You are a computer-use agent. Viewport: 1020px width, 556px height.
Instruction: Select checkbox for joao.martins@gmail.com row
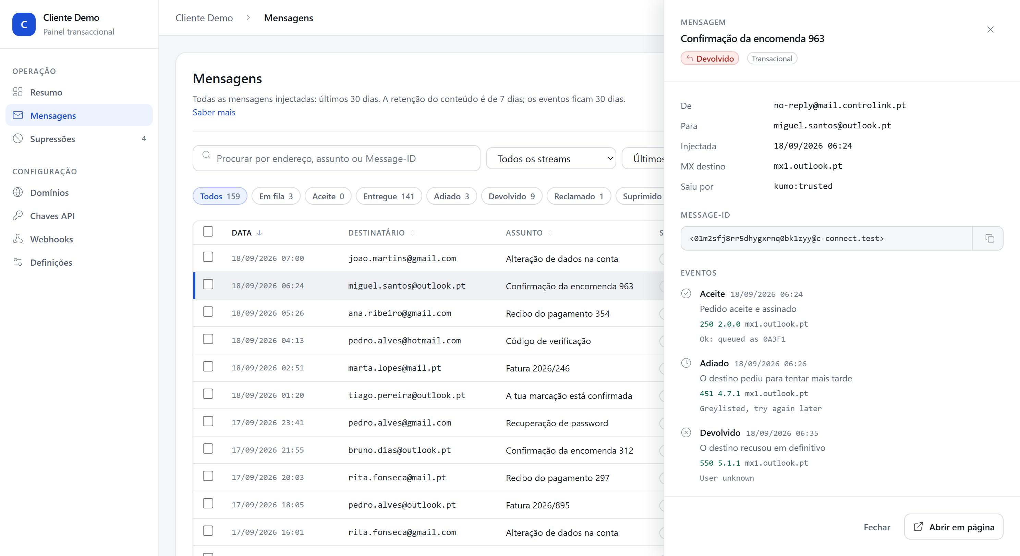(x=208, y=257)
